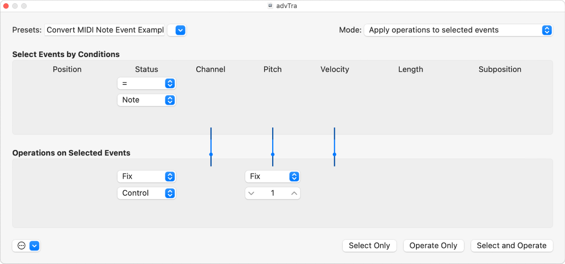Decrease the pitch value with the down arrow
565x264 pixels.
click(252, 193)
